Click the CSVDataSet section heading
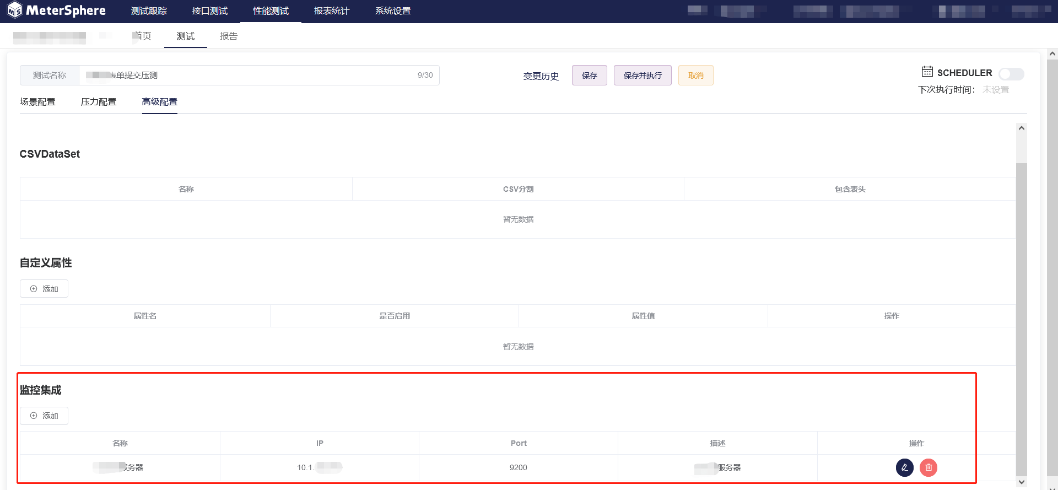Screen dimensions: 1058x490 50,154
